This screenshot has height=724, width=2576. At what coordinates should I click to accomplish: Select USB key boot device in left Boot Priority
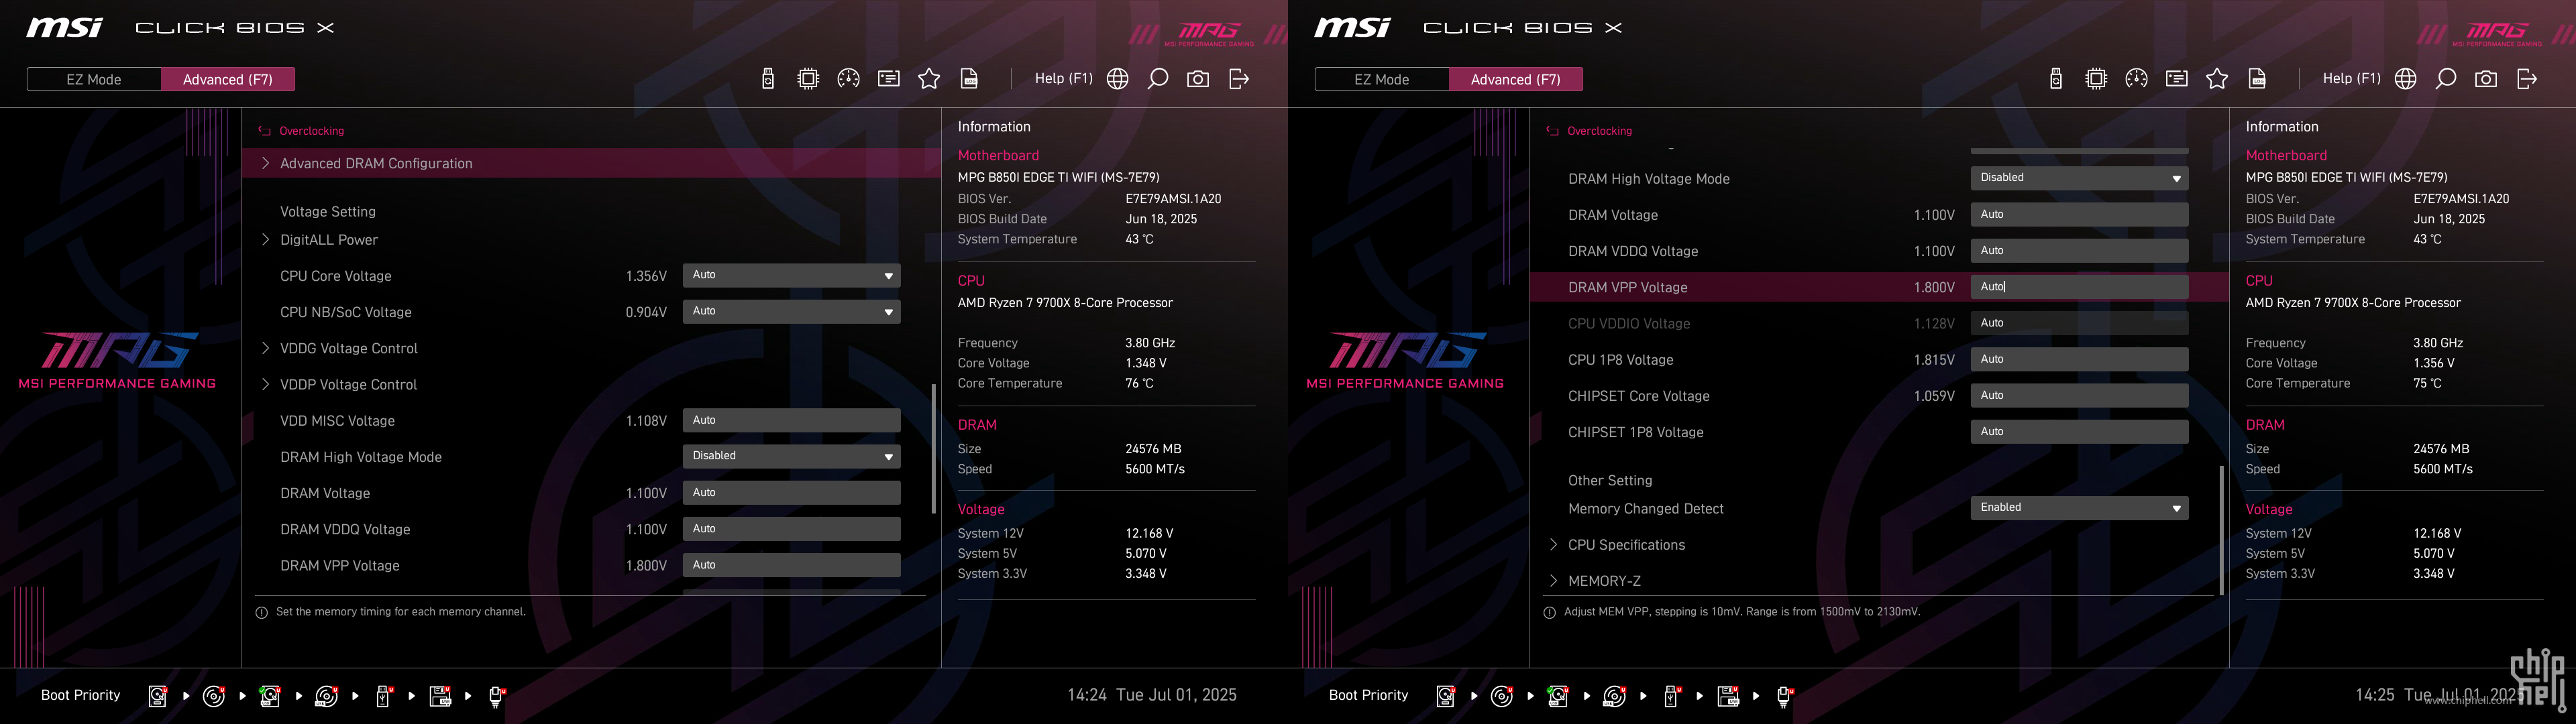click(383, 696)
